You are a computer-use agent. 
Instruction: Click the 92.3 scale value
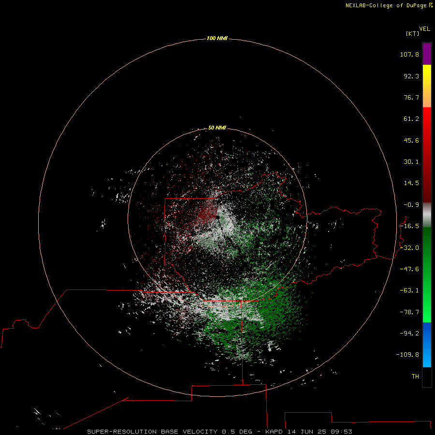coord(411,76)
